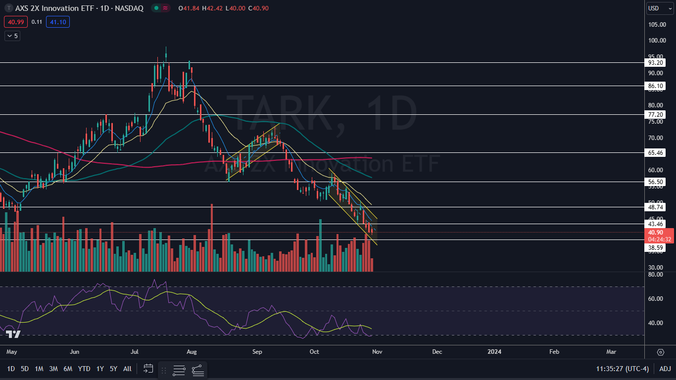Select the 6M time range
The image size is (676, 380).
(x=68, y=369)
